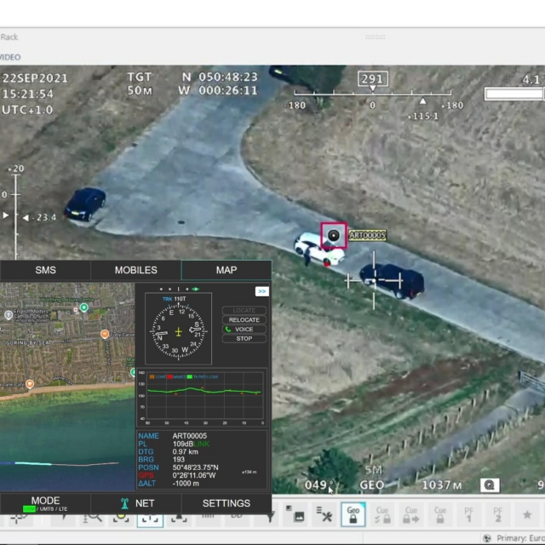This screenshot has height=545, width=545.
Task: Click the heading indicator 291 box
Action: tap(373, 79)
